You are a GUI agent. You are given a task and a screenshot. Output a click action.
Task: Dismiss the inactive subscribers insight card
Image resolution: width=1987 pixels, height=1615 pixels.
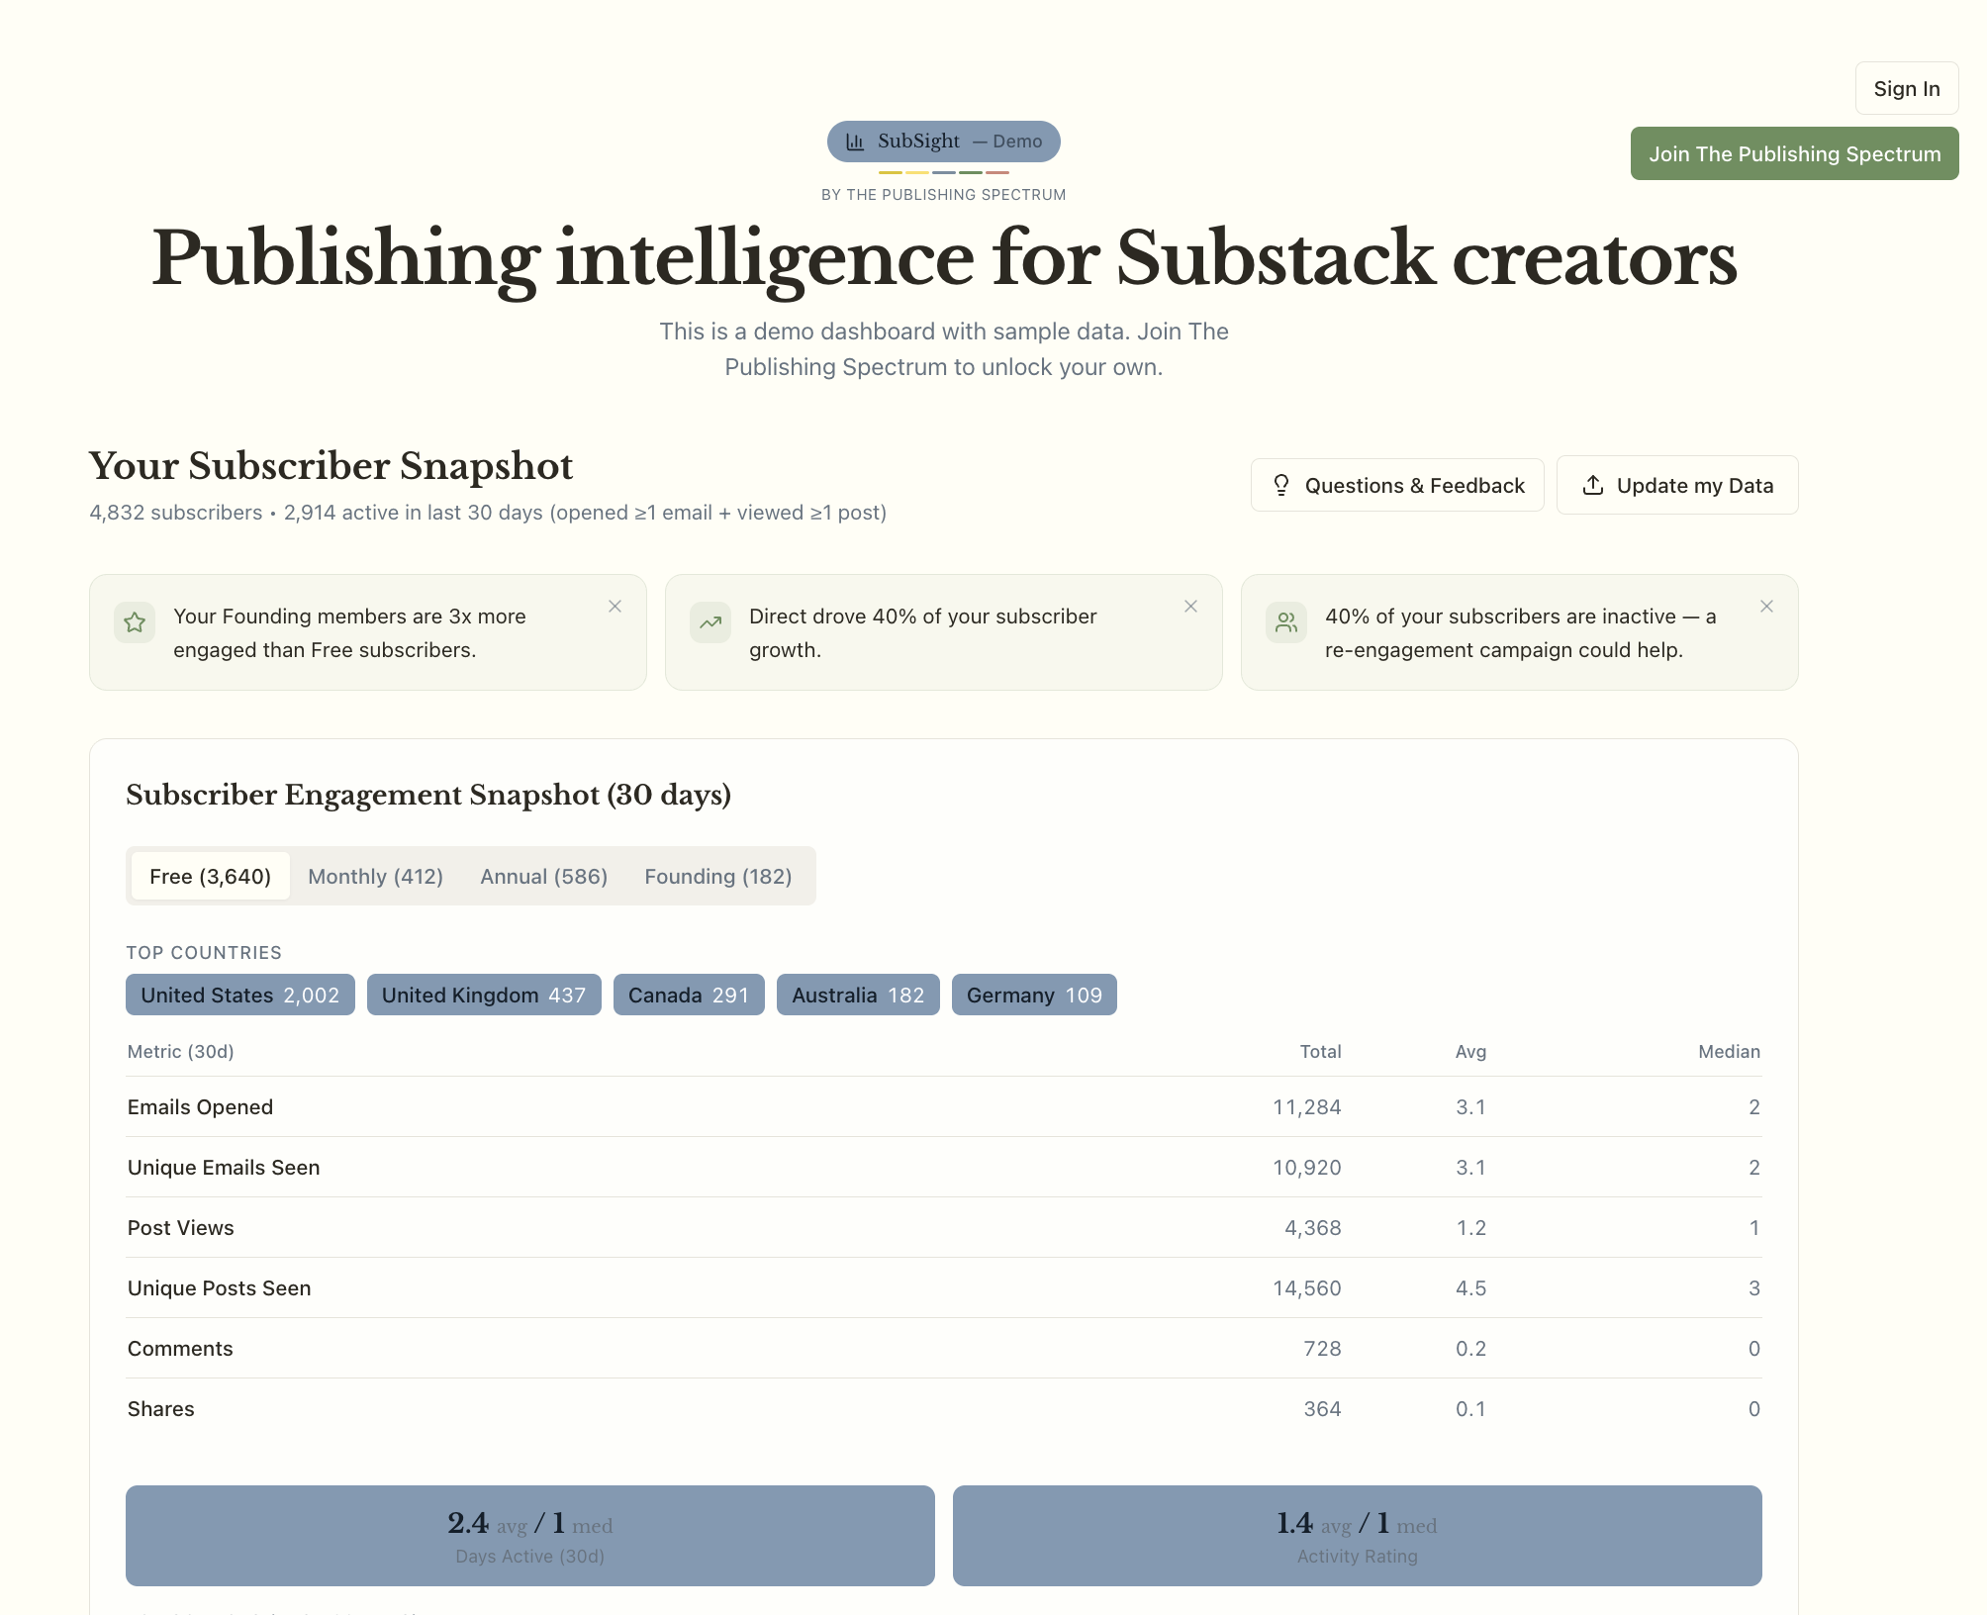click(x=1766, y=606)
